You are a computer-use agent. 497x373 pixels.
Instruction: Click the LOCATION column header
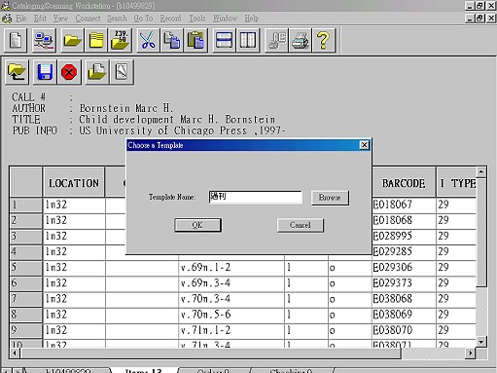click(x=74, y=183)
